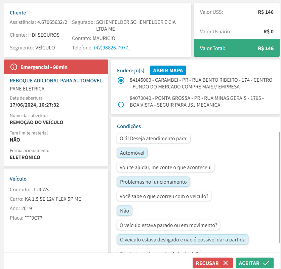Click the answer about vehicle not starting
The width and height of the screenshot is (281, 269).
tap(183, 240)
